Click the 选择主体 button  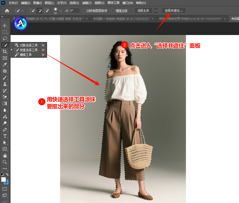pos(143,11)
